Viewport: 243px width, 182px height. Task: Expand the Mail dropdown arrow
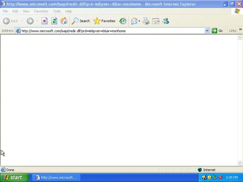pyautogui.click(x=139, y=21)
